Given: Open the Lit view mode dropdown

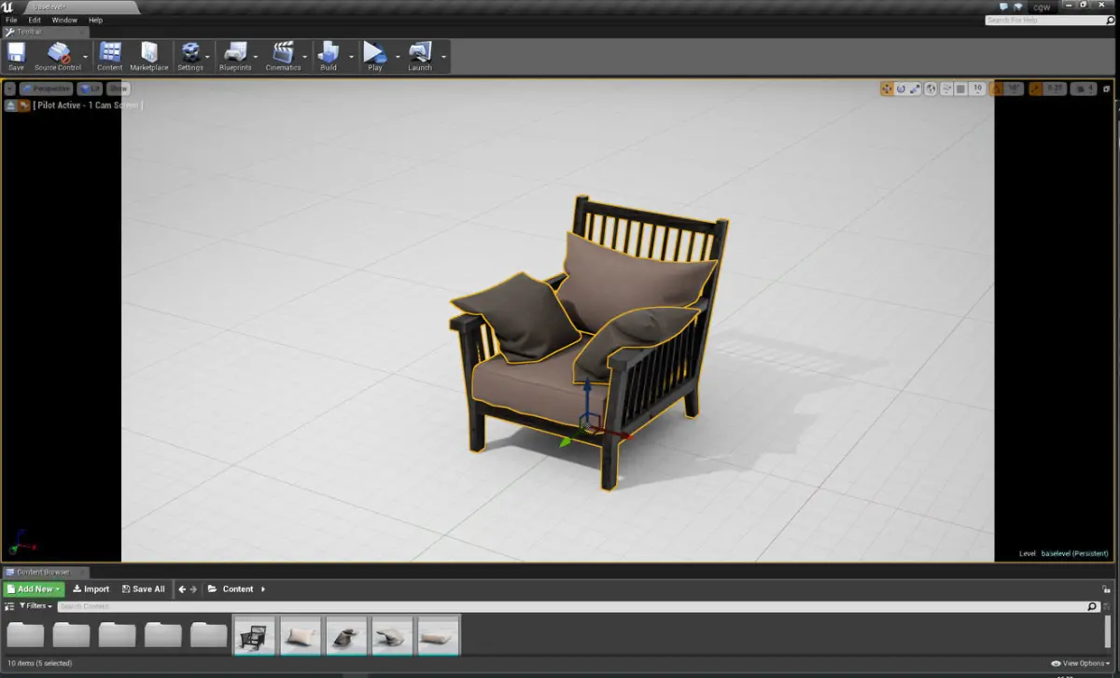Looking at the screenshot, I should [x=91, y=89].
